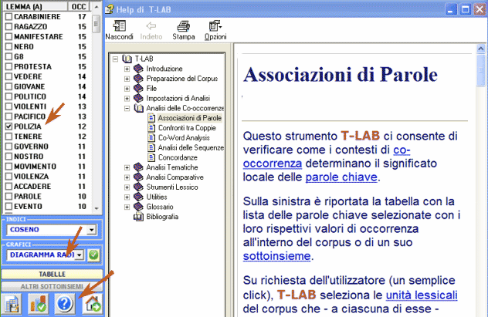Click the Bibliografia book icon
This screenshot has width=488, height=317.
pos(138,217)
